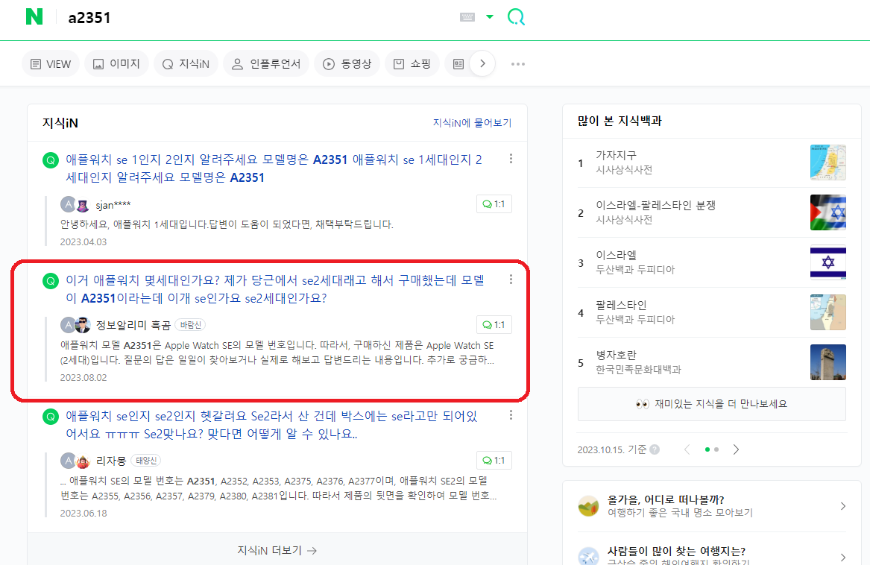The height and width of the screenshot is (565, 870).
Task: Open the 이거 애플워치 몇세대인가요 question
Action: pyautogui.click(x=275, y=289)
